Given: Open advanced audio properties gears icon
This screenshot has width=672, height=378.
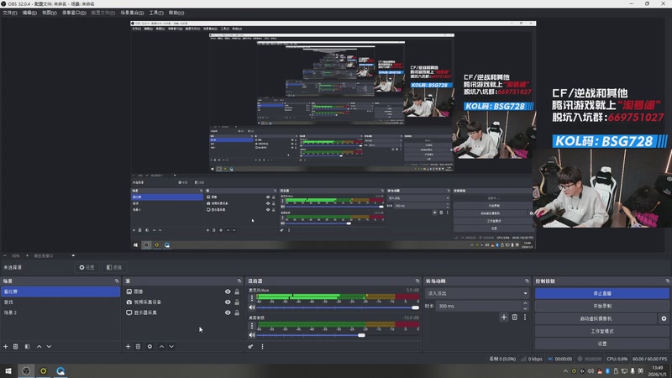Looking at the screenshot, I should tap(250, 346).
